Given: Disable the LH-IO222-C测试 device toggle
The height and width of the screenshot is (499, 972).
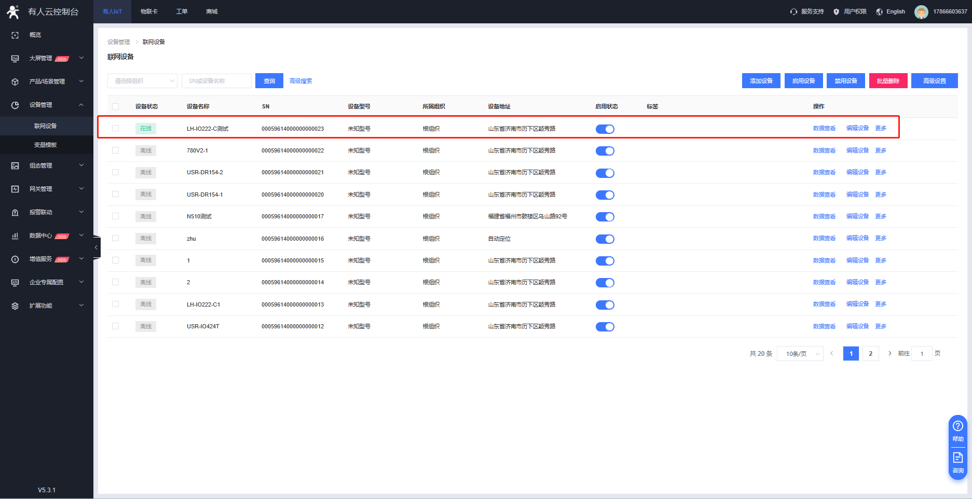Looking at the screenshot, I should tap(605, 129).
